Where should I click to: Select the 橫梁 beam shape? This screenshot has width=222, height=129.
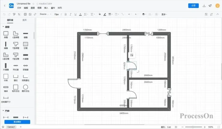pyautogui.click(x=6, y=89)
